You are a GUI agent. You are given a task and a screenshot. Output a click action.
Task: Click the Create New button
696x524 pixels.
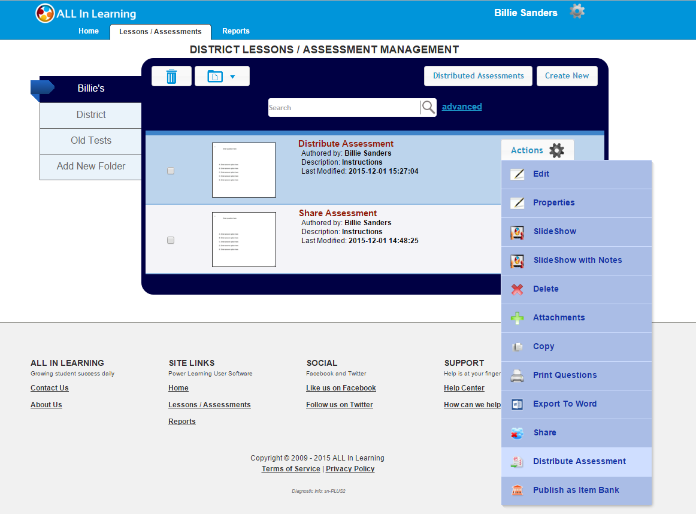567,76
